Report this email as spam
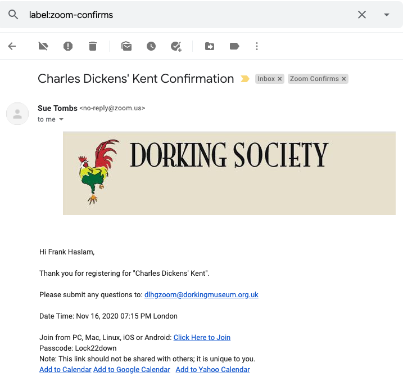Viewport: 403px width, 385px height. pyautogui.click(x=68, y=46)
